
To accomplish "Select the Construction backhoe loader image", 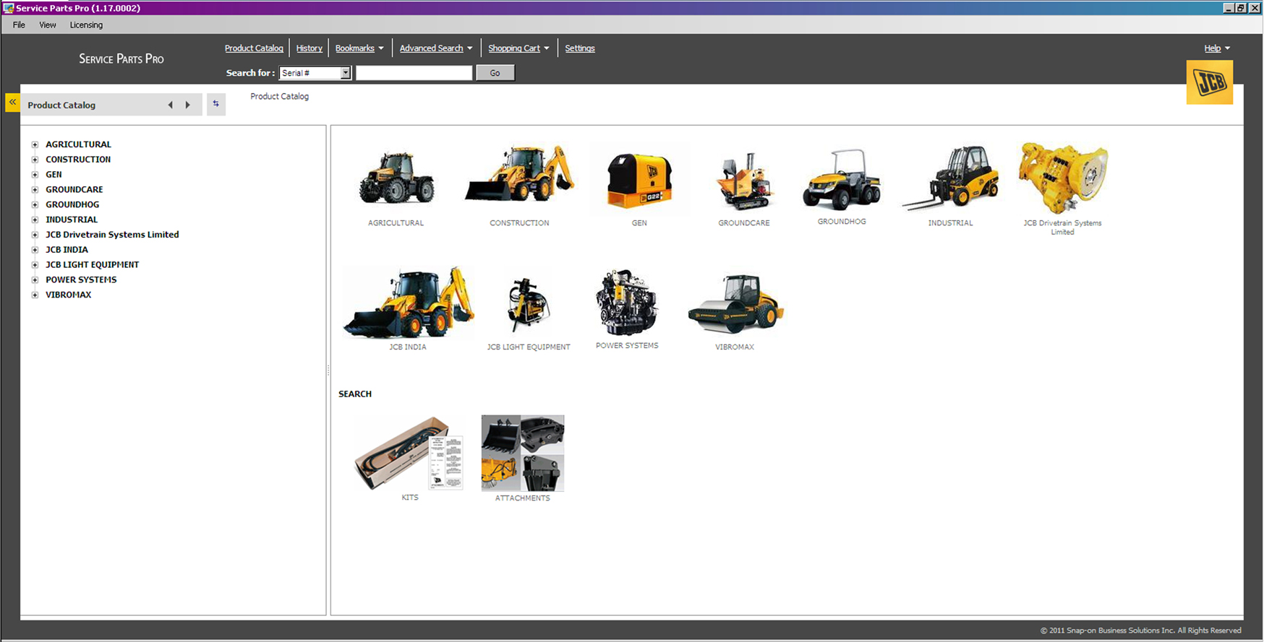I will pos(519,175).
